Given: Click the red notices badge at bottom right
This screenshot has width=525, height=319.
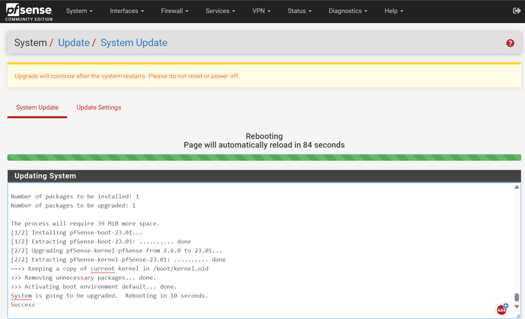Looking at the screenshot, I should [x=501, y=309].
